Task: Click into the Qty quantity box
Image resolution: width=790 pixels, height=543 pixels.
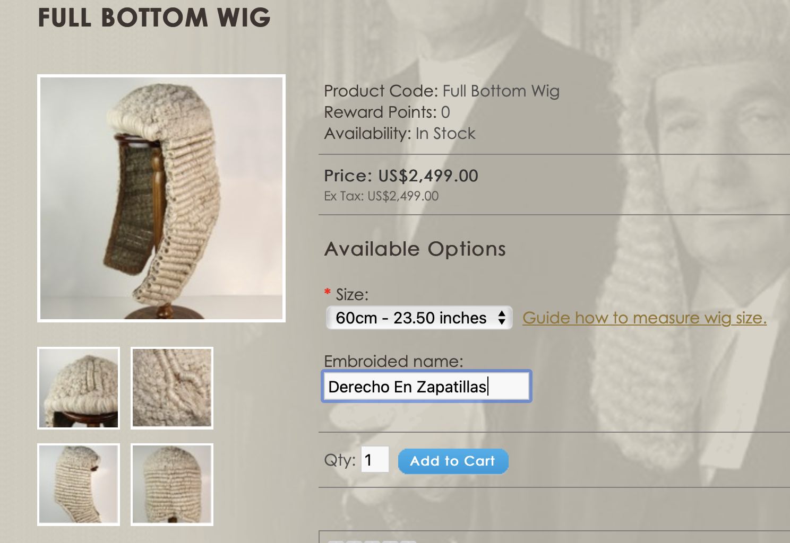Action: 375,460
